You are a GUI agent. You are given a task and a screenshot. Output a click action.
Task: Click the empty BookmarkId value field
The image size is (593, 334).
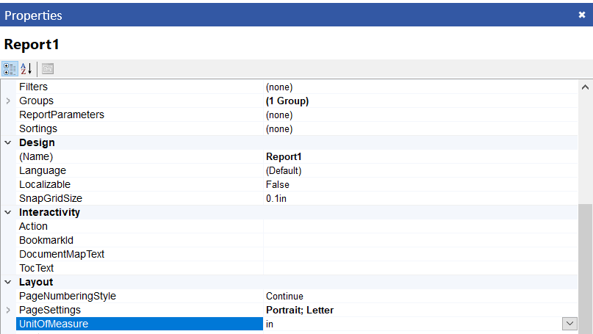pos(420,240)
